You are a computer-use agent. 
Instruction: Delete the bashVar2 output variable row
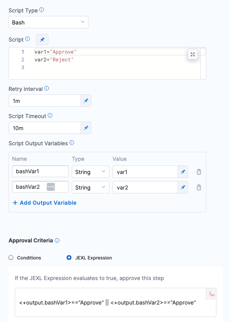[199, 187]
